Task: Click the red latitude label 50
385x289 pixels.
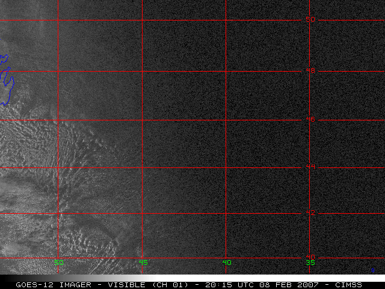Action: (x=310, y=19)
